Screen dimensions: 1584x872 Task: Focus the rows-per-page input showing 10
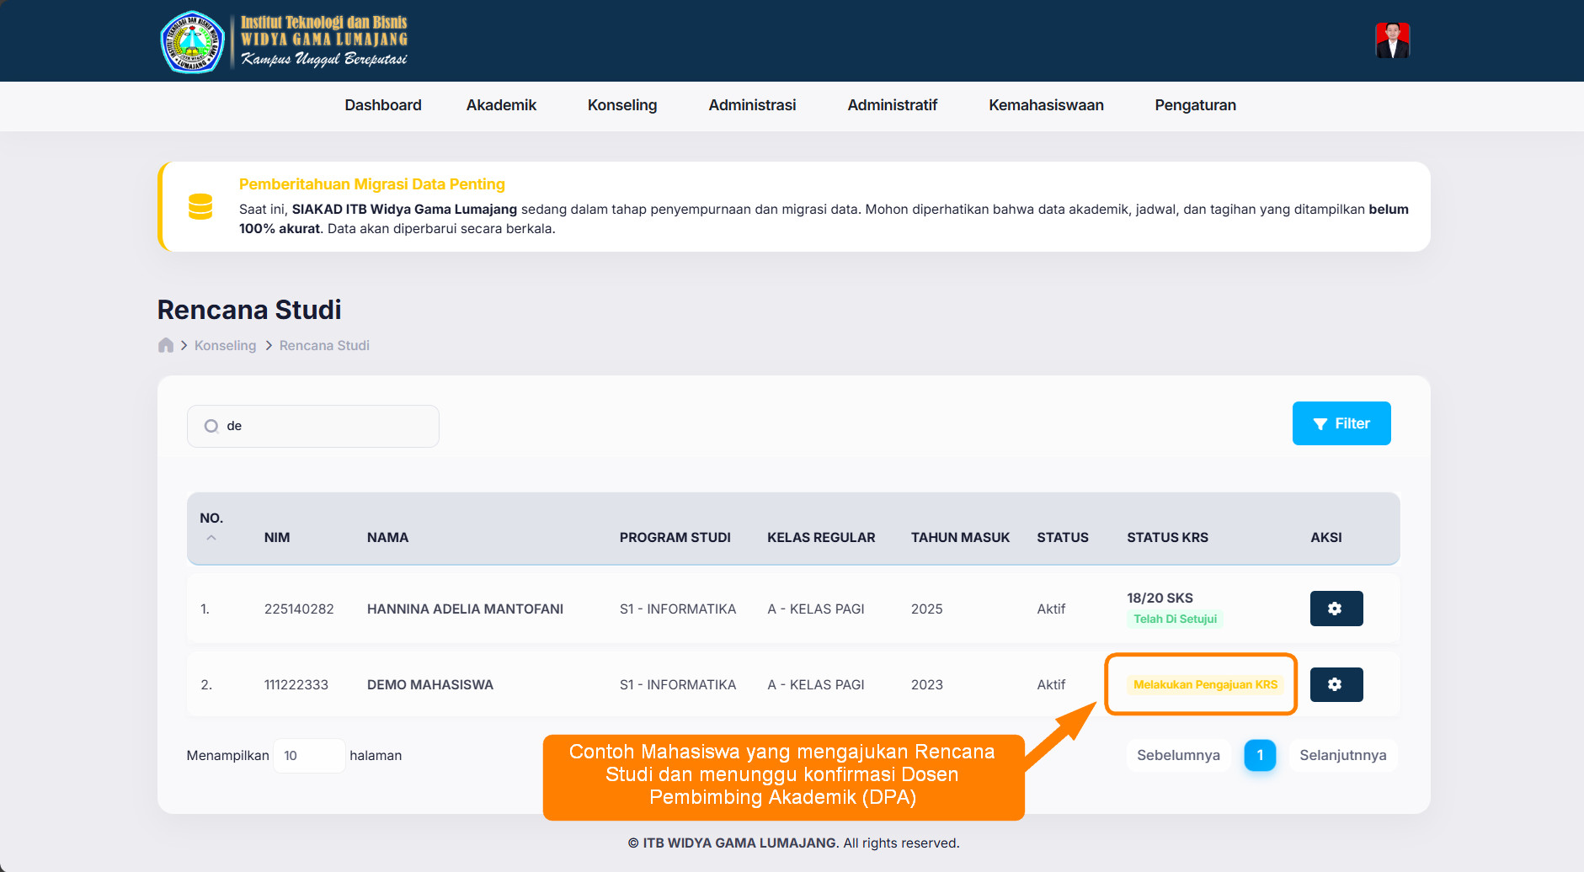[x=308, y=756]
